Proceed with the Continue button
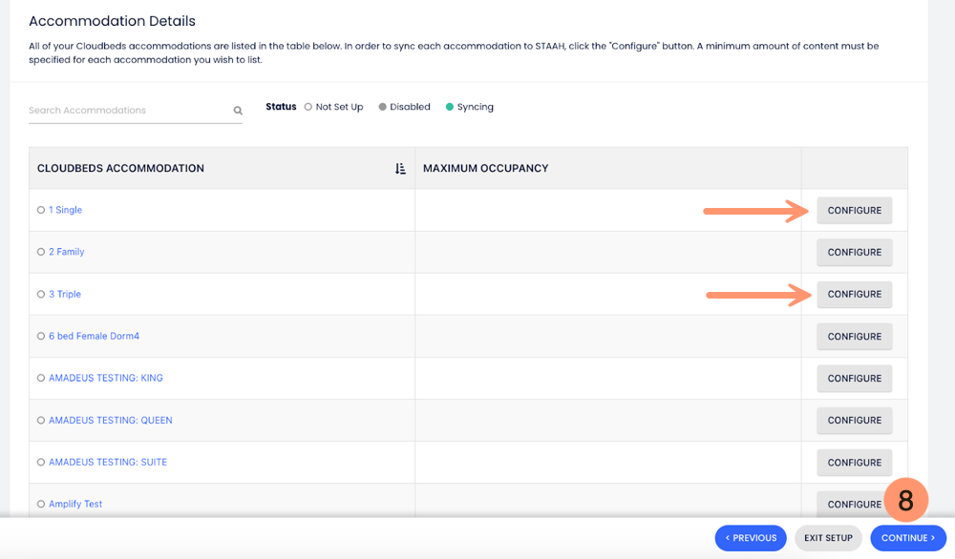 [907, 538]
